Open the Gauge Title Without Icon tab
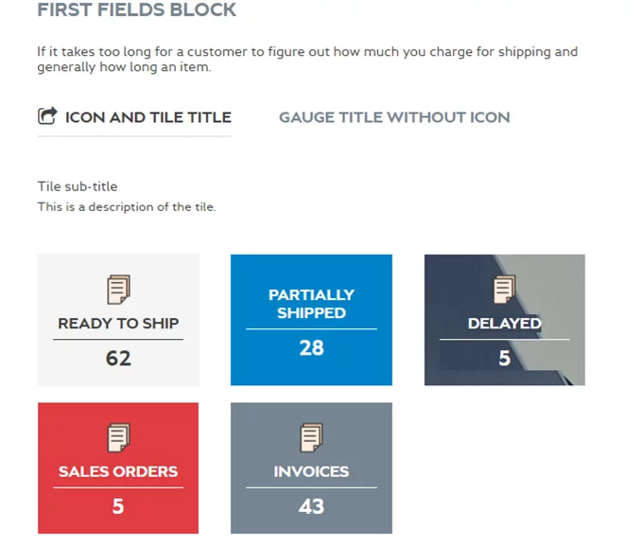 point(394,117)
